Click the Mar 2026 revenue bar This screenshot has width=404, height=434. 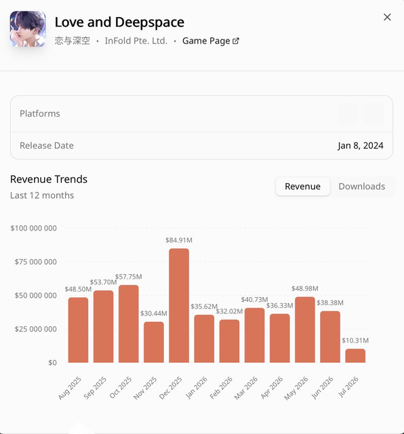pos(255,335)
